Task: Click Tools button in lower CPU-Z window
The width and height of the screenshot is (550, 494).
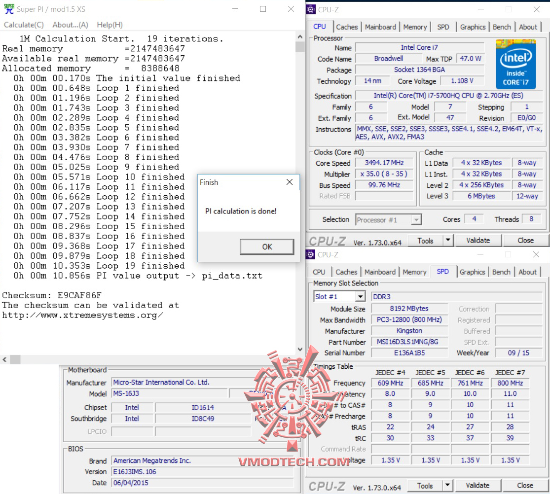Action: [425, 486]
